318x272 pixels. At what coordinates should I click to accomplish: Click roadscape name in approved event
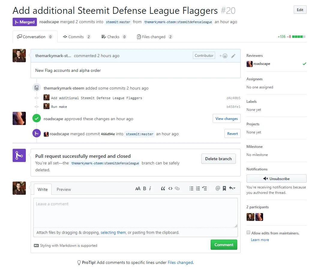click(53, 119)
